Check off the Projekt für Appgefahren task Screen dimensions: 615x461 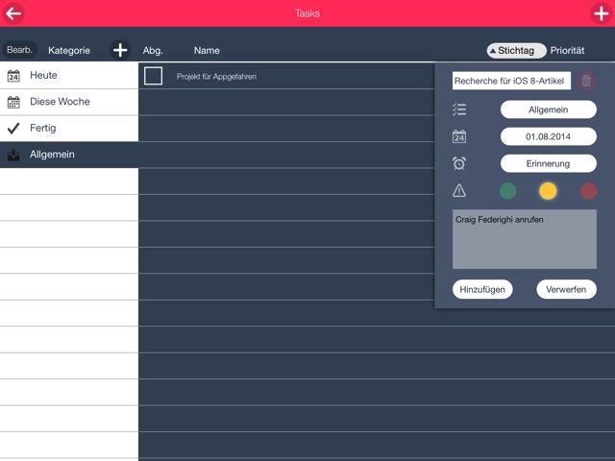(x=153, y=76)
